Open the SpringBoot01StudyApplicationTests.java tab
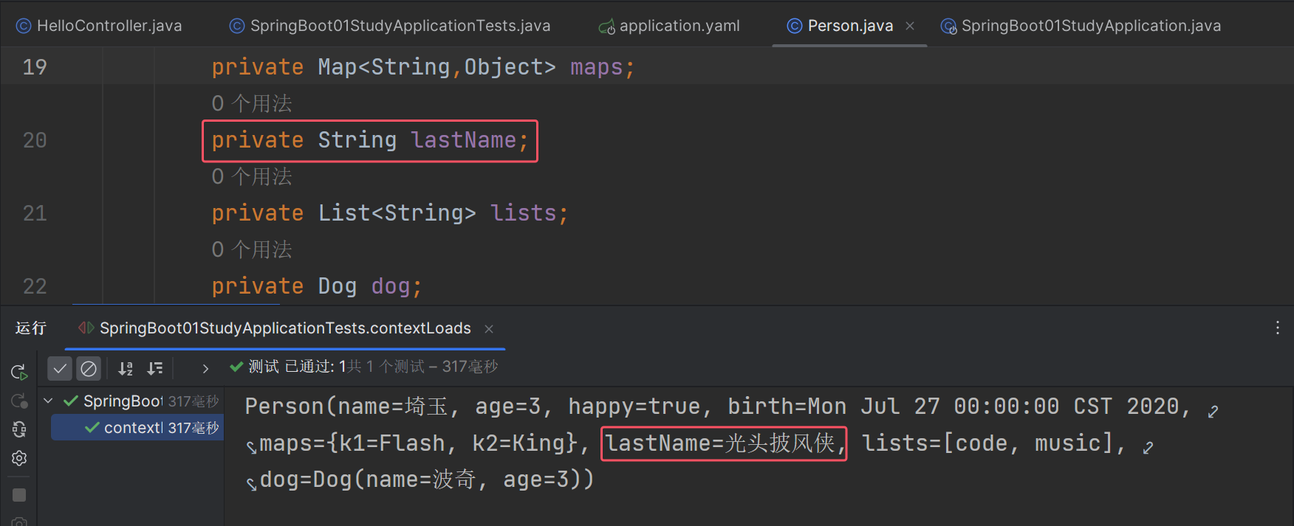Screen dimensions: 1294x526 [x=390, y=26]
